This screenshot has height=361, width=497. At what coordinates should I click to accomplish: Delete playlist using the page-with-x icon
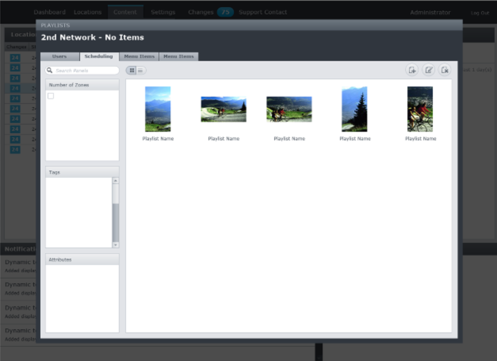[445, 70]
